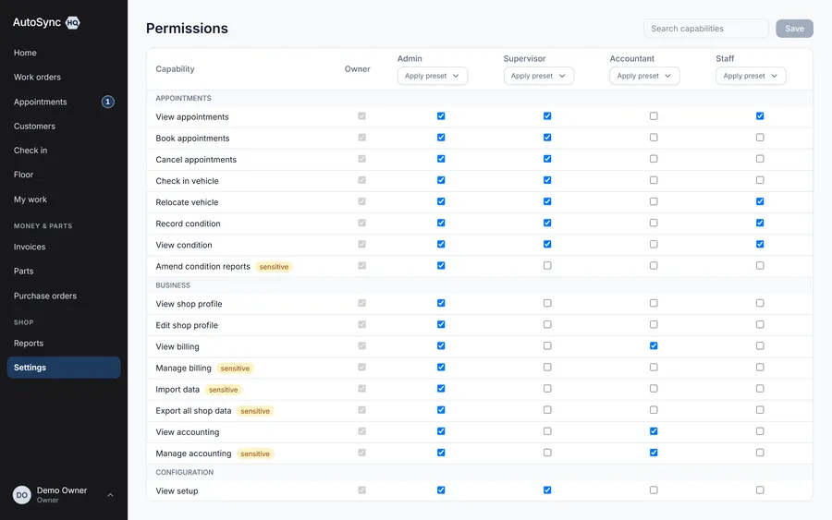Disable Manage accounting for Accountant
The height and width of the screenshot is (520, 832).
[x=654, y=453]
